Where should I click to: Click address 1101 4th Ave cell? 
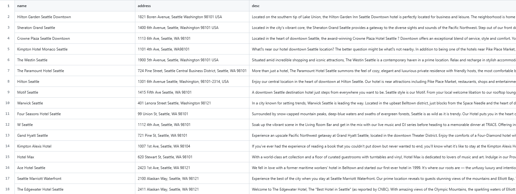coord(192,49)
